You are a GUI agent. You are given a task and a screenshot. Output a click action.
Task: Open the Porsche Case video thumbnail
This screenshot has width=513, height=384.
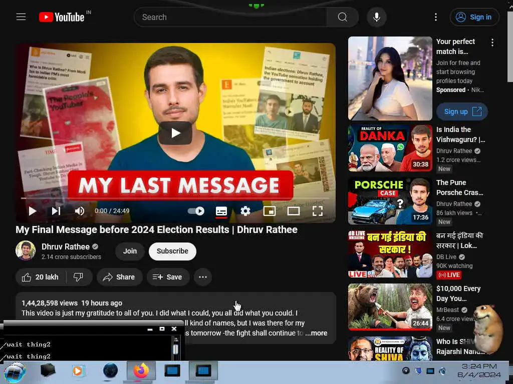click(390, 201)
